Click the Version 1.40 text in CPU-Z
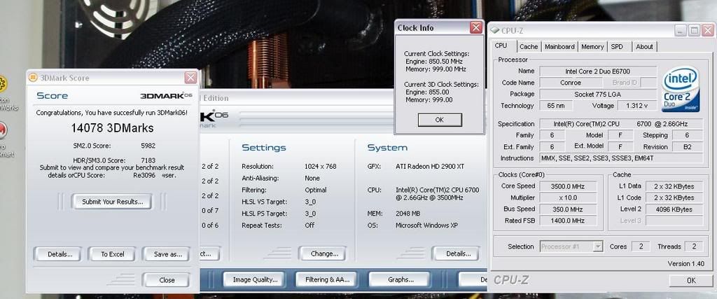Viewport: 717px width, 299px height. (686, 264)
